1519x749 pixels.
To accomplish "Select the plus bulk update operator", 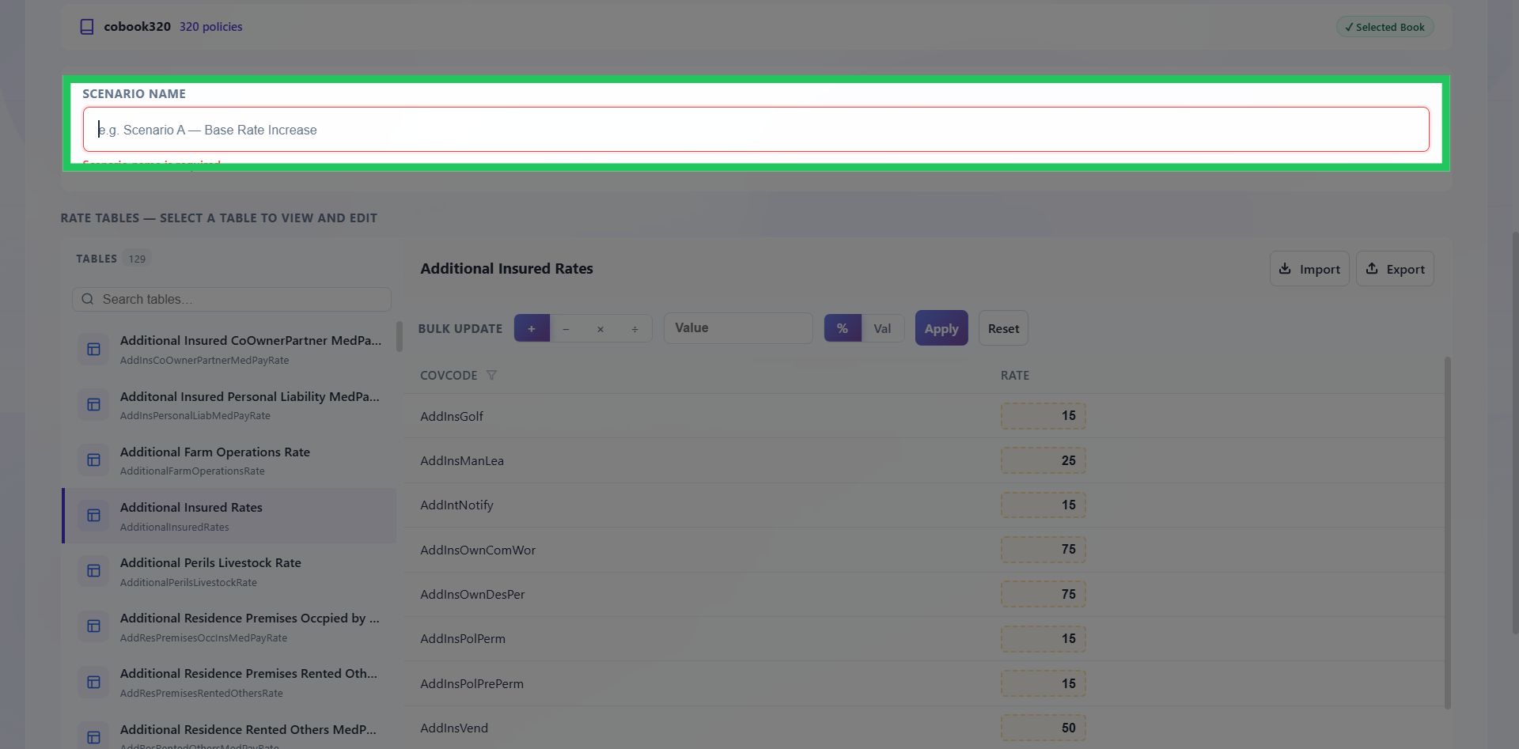I will tap(532, 328).
